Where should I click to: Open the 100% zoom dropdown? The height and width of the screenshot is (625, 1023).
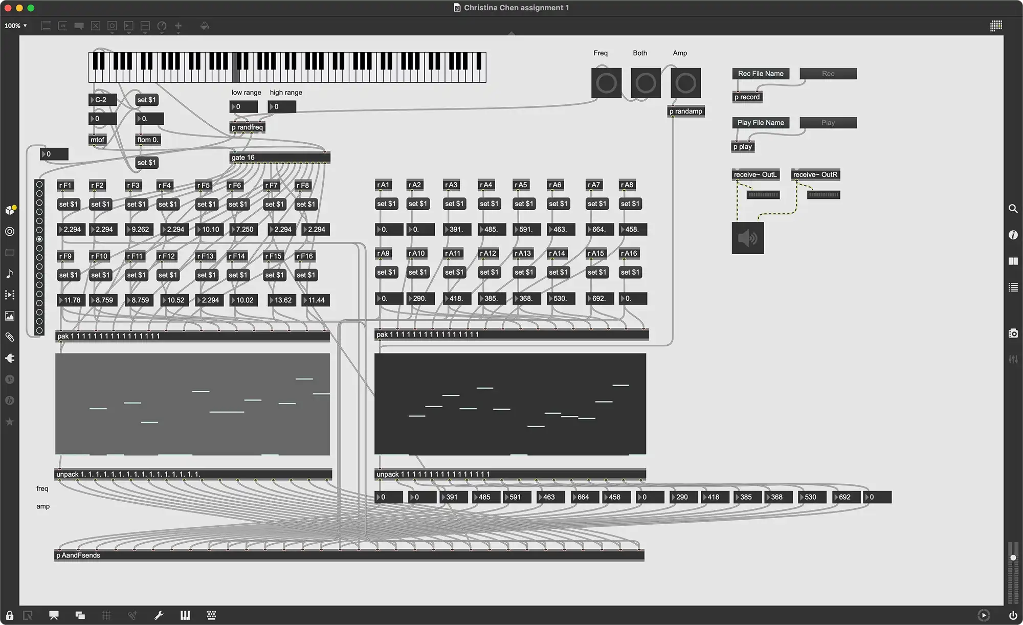tap(15, 26)
